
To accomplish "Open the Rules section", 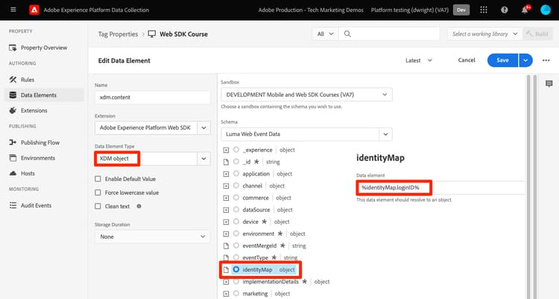I will [28, 80].
